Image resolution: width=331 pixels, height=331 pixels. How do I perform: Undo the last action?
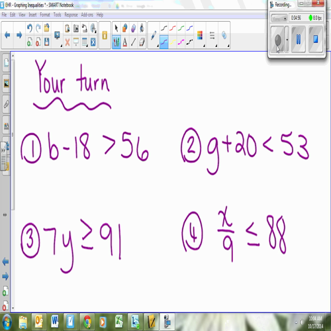[x=30, y=28]
